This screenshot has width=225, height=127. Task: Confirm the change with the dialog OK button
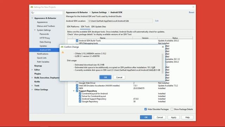tap(105, 77)
